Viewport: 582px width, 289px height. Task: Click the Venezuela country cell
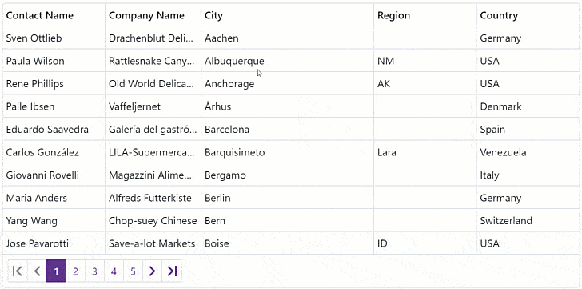(528, 152)
